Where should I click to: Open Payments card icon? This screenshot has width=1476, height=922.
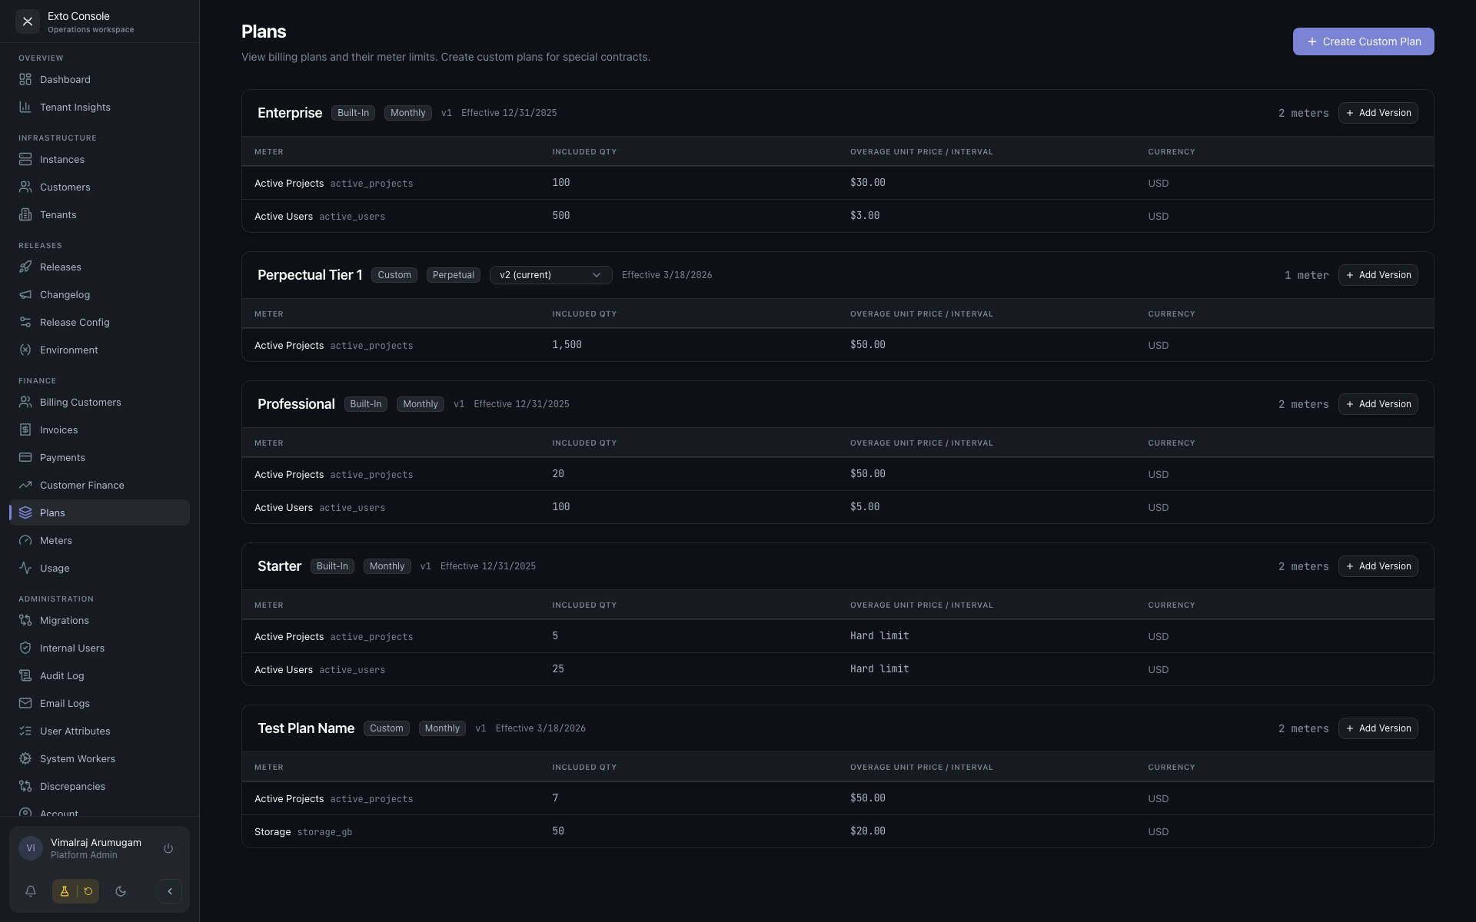25,457
